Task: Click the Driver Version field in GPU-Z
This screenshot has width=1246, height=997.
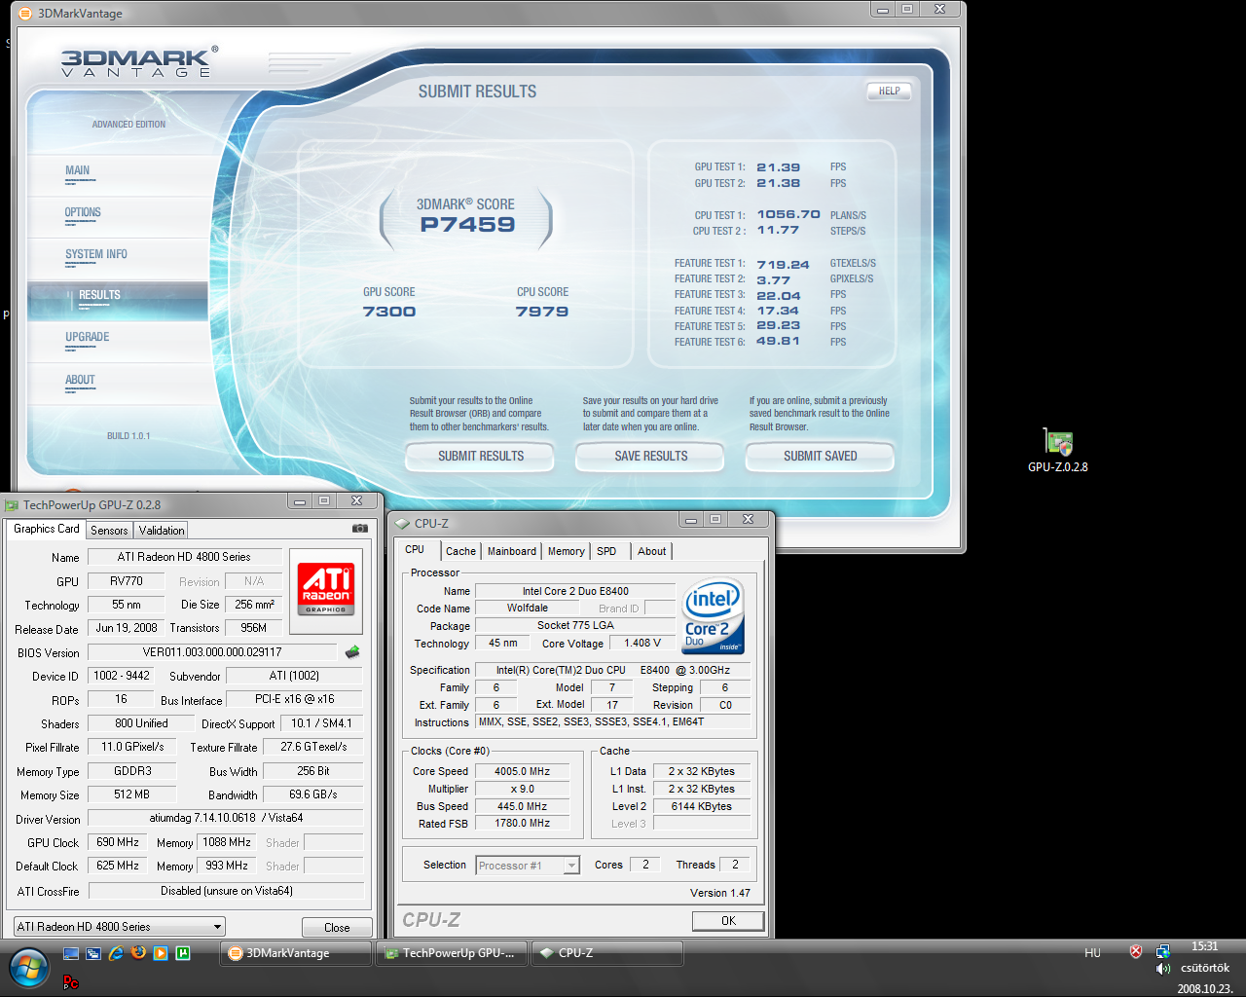Action: click(226, 818)
